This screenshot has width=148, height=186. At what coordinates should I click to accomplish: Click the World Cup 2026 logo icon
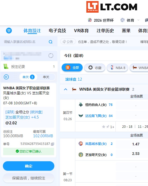[x=90, y=20]
